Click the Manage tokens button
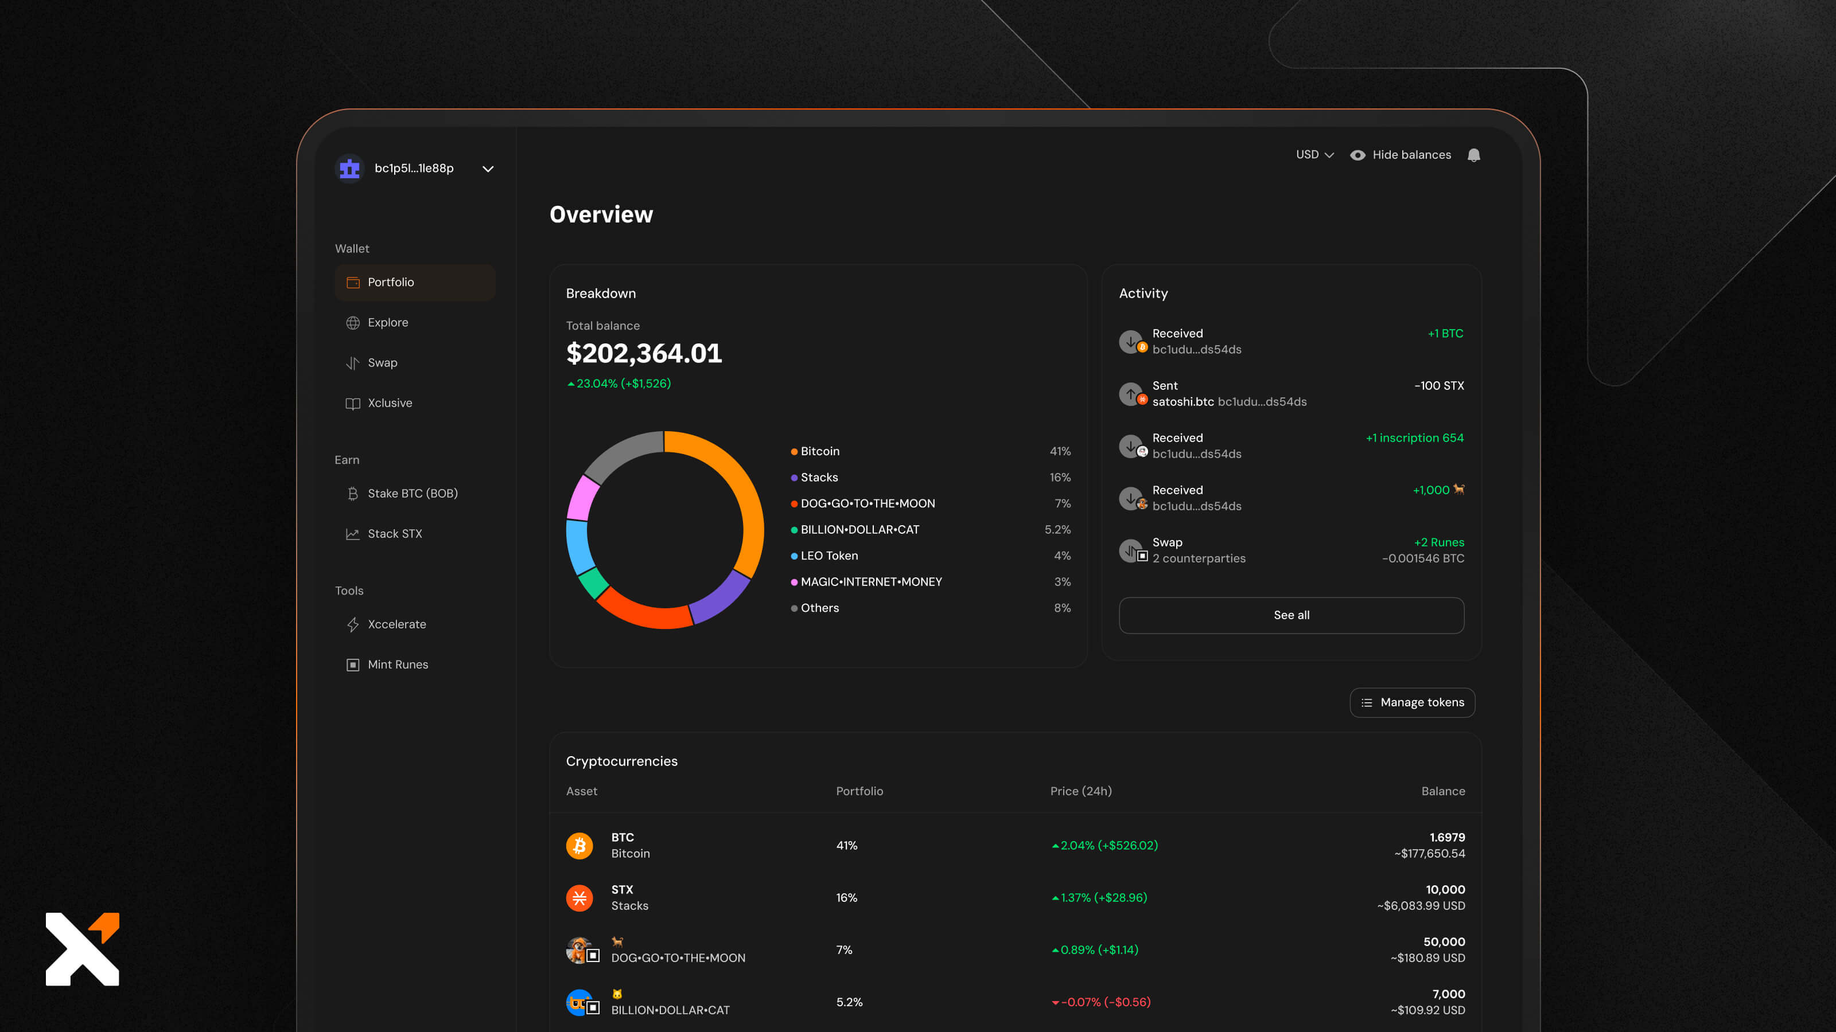The image size is (1836, 1032). pos(1412,702)
